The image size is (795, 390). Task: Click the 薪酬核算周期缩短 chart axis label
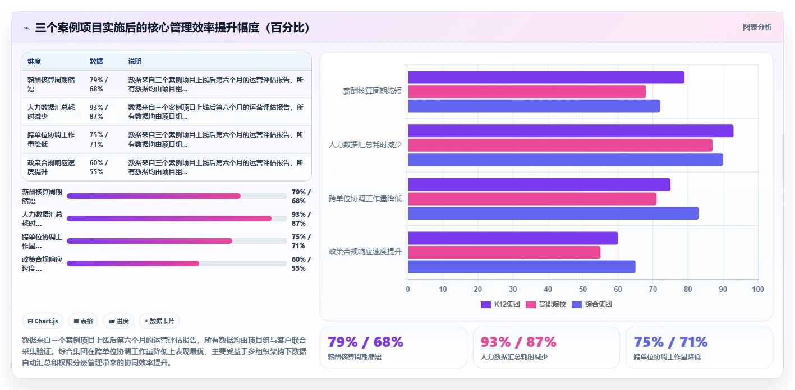373,91
